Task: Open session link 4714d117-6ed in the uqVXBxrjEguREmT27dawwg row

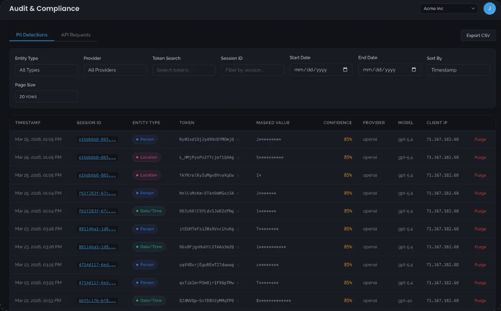Action: coord(97,264)
